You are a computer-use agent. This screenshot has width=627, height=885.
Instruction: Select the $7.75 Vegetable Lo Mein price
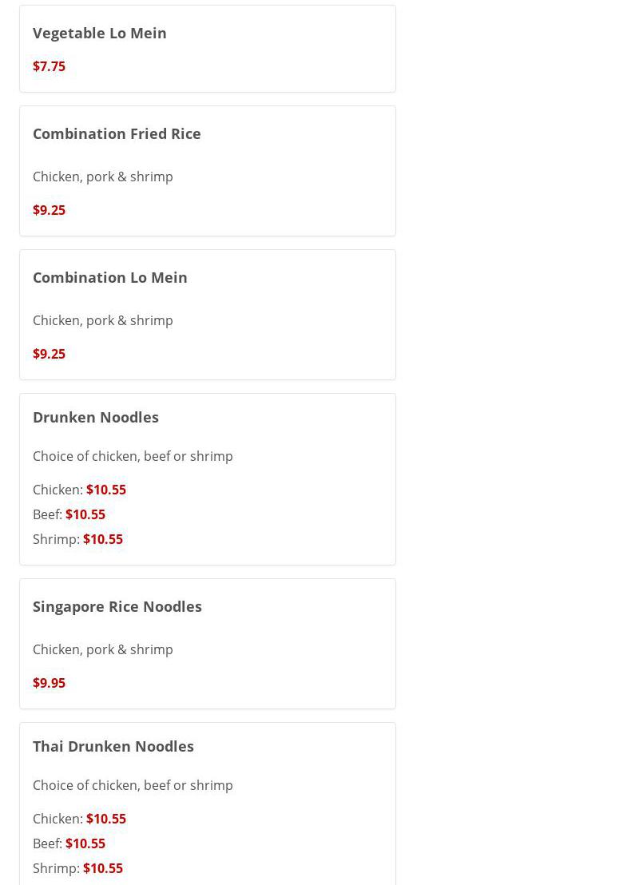[49, 66]
